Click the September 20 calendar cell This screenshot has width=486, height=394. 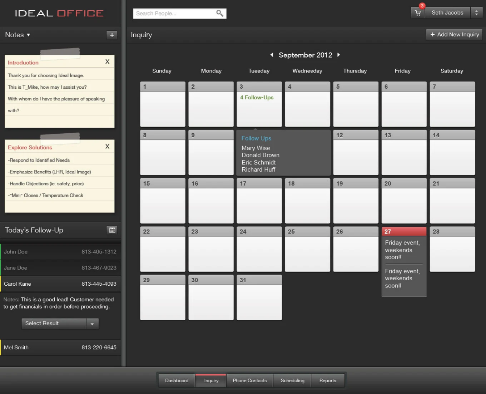pyautogui.click(x=404, y=201)
